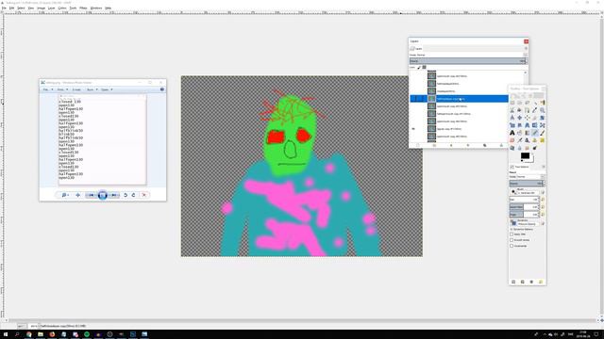Select the Pencil tool
The height and width of the screenshot is (339, 604).
click(535, 133)
